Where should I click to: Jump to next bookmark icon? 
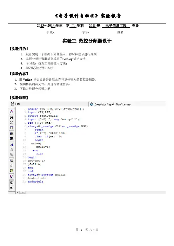click(12, 149)
